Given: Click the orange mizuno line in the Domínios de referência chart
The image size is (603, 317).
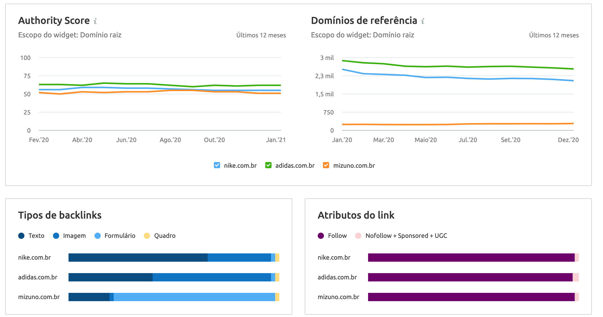Looking at the screenshot, I should pyautogui.click(x=458, y=124).
